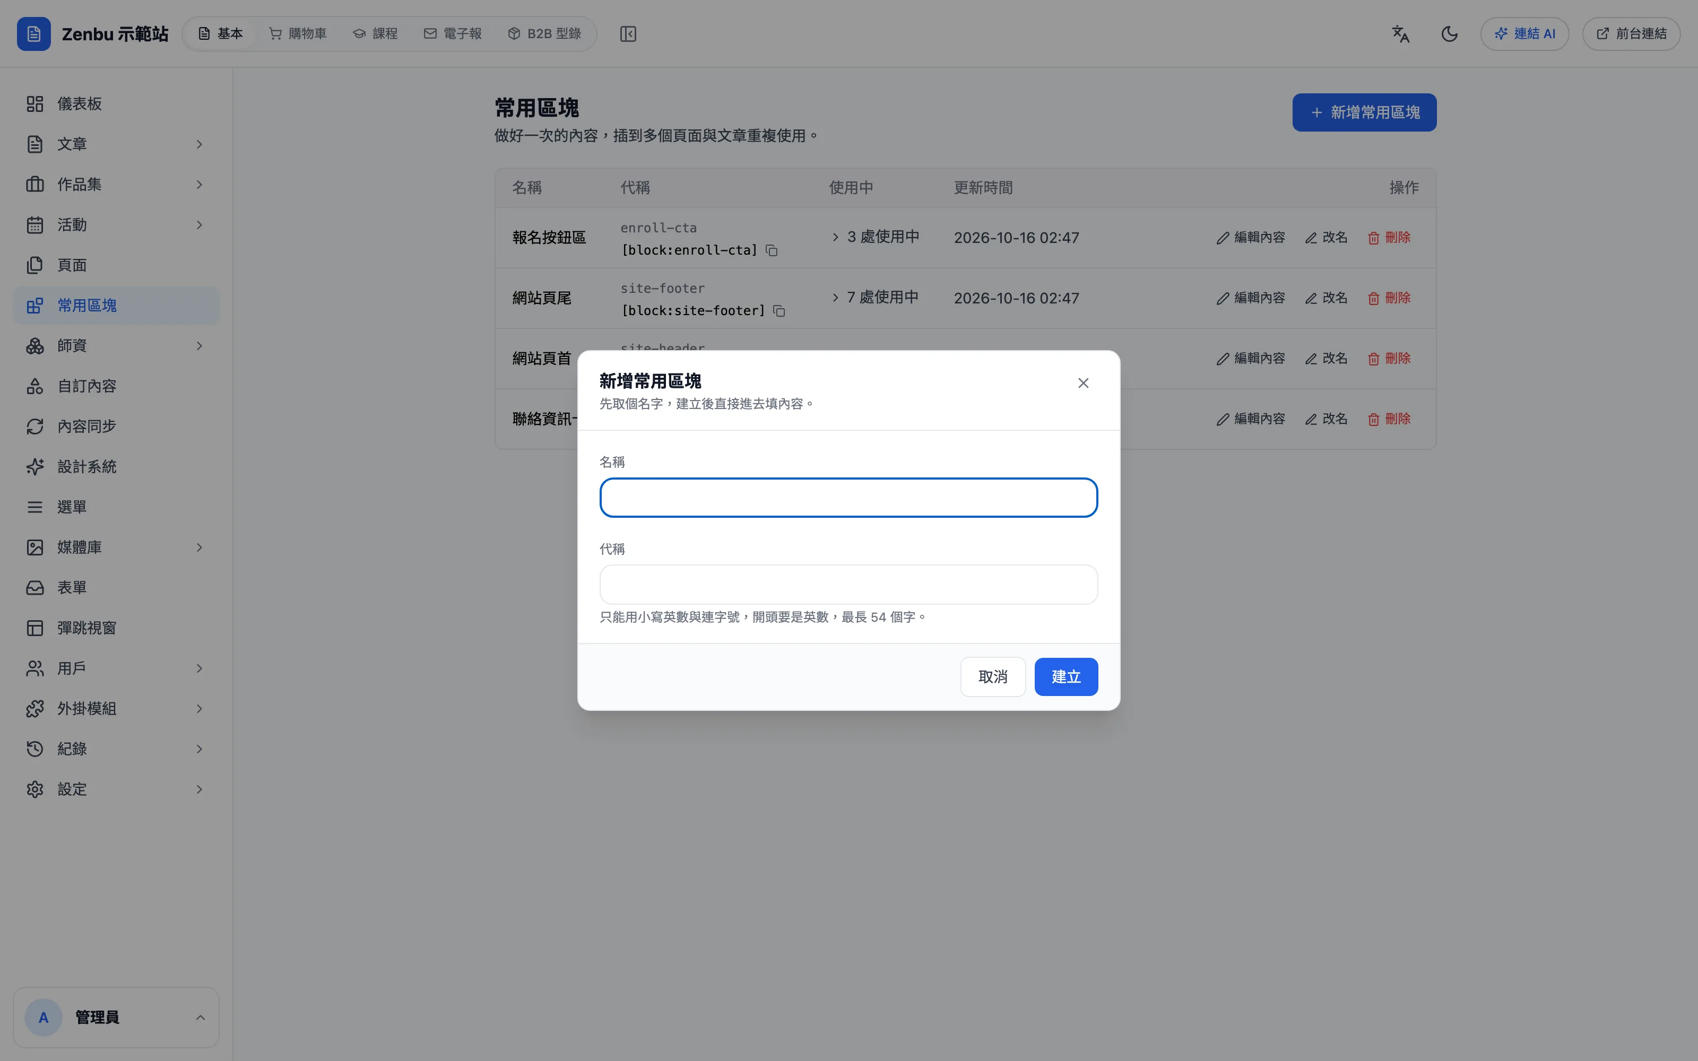Open 自訂內容 in the sidebar
1698x1061 pixels.
[x=117, y=386]
